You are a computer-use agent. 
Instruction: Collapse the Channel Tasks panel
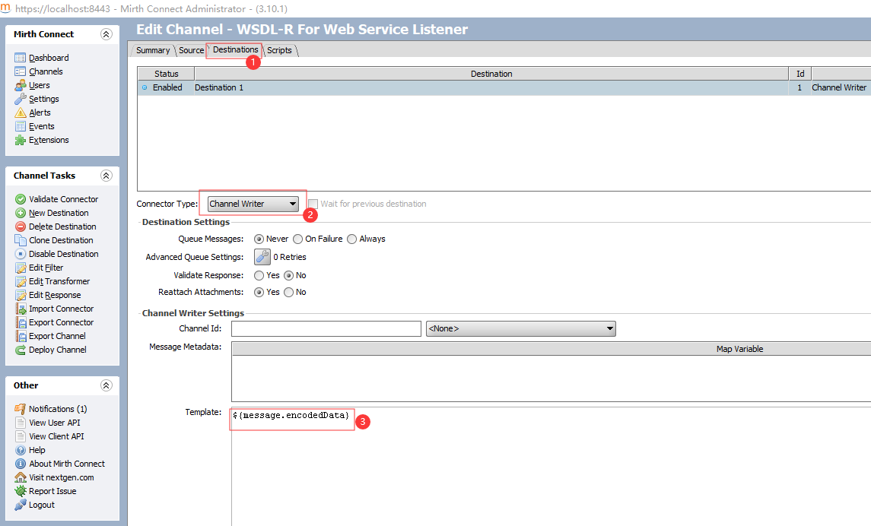106,176
